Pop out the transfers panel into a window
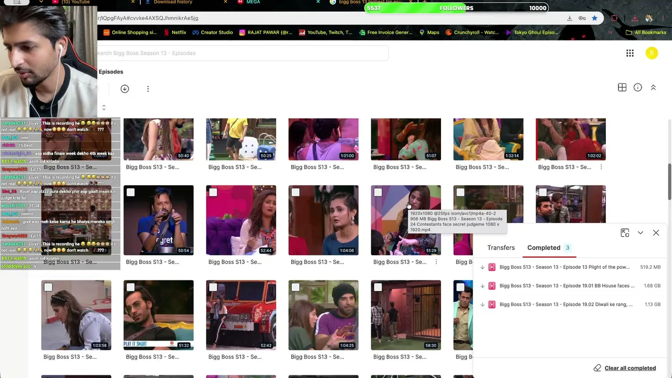672x378 pixels. (x=625, y=233)
